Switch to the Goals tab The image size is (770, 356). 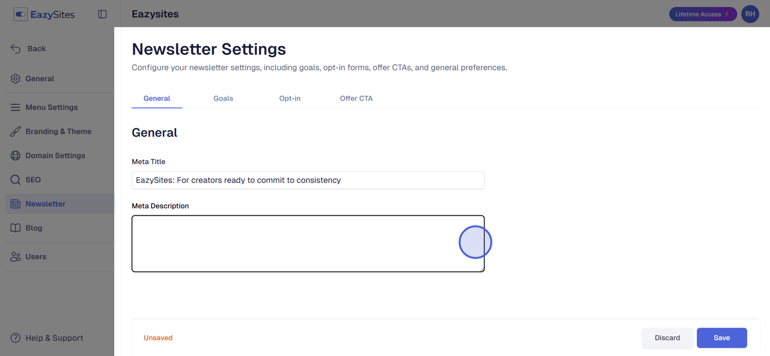(x=223, y=98)
